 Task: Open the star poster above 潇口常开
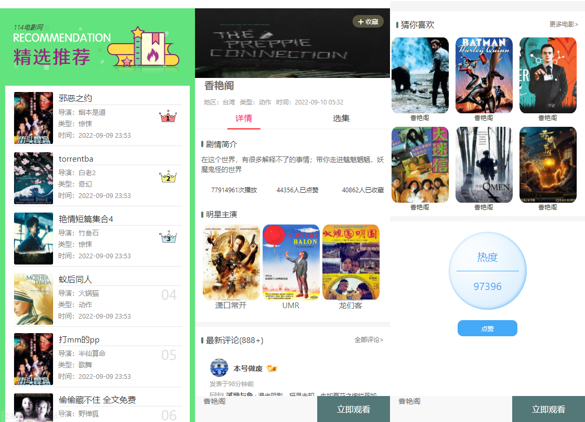point(231,262)
